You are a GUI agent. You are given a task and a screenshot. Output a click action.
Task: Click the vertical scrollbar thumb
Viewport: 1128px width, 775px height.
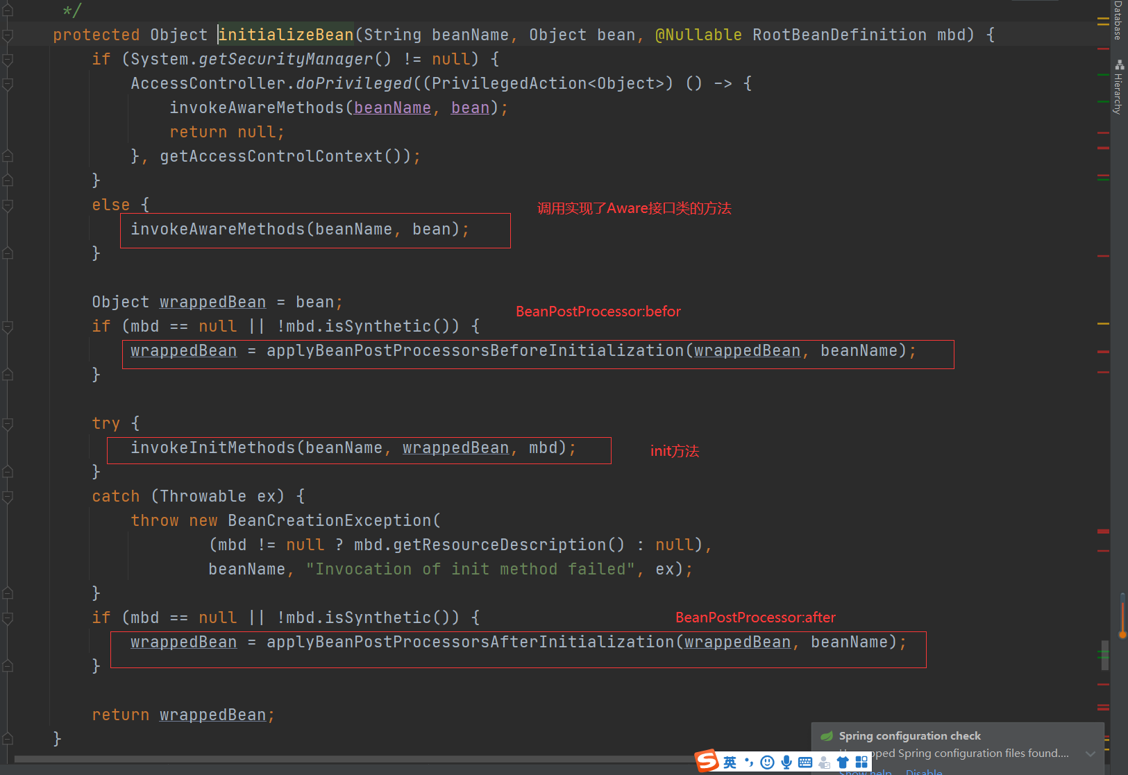(x=1104, y=655)
